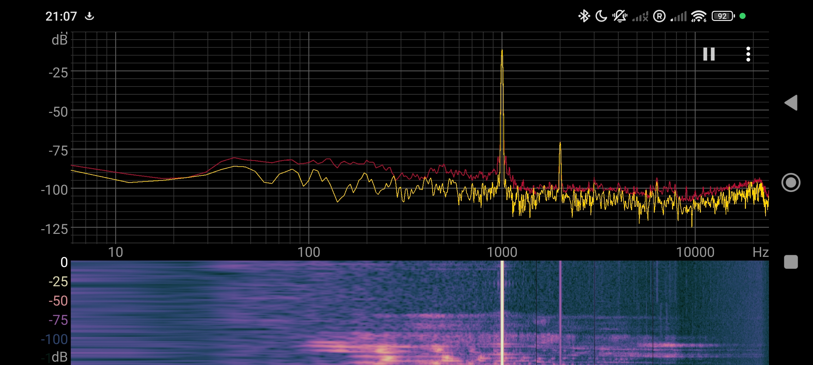Tap the Wi-Fi signal icon
This screenshot has width=813, height=365.
[x=699, y=16]
